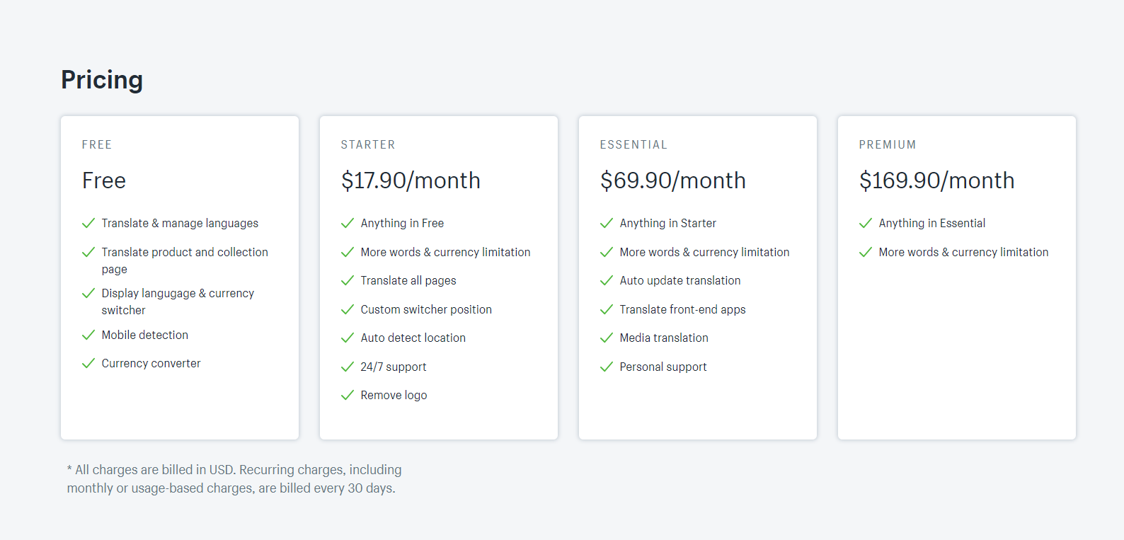The image size is (1124, 540).
Task: Select the $69.90/month Essential price
Action: (672, 180)
